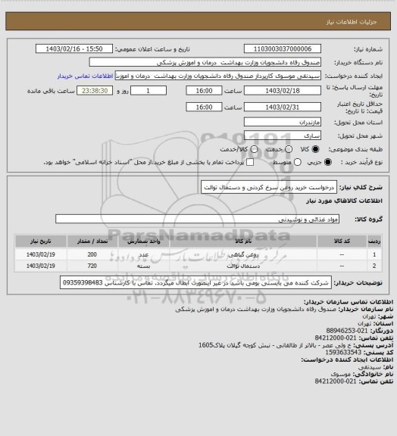Click the روغن گیاهی item name cell
397x436 pixels.
(243, 254)
